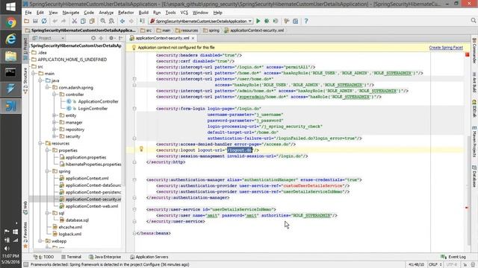Screen dimensions: 478x268
Task: Click the Help question mark icon
Action: 306,21
